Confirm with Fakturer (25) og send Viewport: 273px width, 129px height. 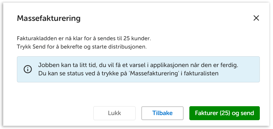[224, 113]
